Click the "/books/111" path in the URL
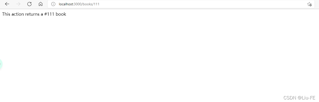The height and width of the screenshot is (102, 319). pos(90,4)
